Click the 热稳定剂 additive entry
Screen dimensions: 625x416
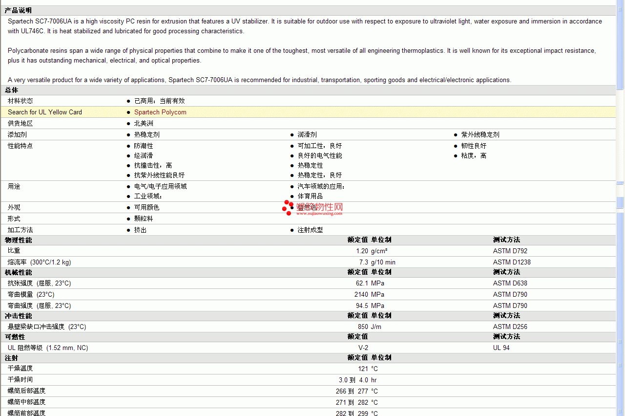(147, 134)
